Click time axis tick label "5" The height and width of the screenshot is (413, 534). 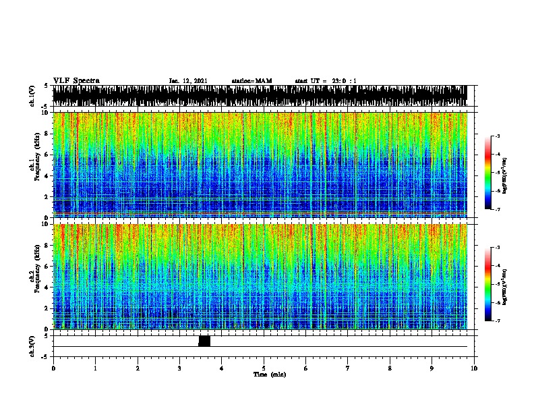(264, 368)
